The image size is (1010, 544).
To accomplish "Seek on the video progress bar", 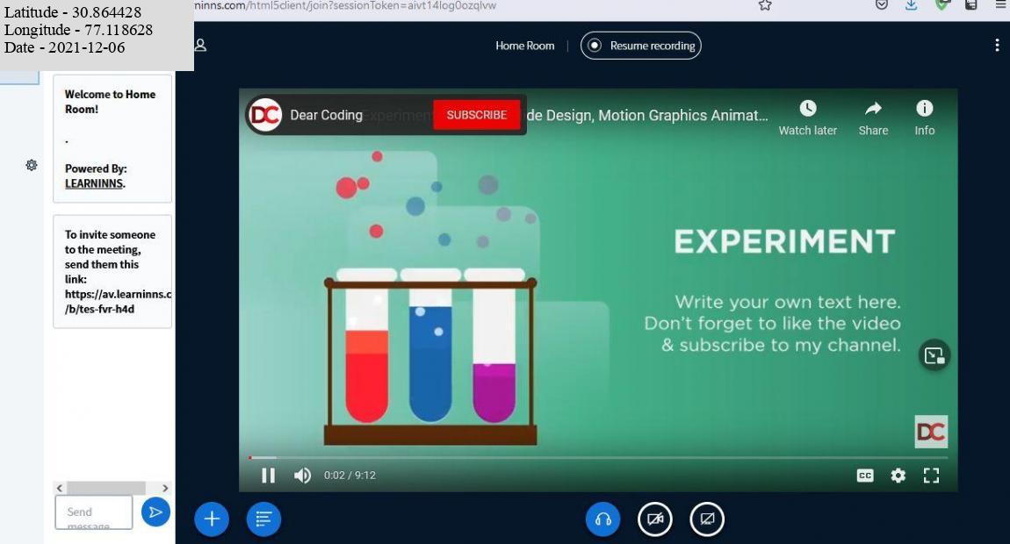I will [x=598, y=458].
